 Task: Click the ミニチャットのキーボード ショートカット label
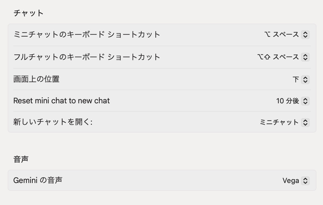tap(87, 35)
